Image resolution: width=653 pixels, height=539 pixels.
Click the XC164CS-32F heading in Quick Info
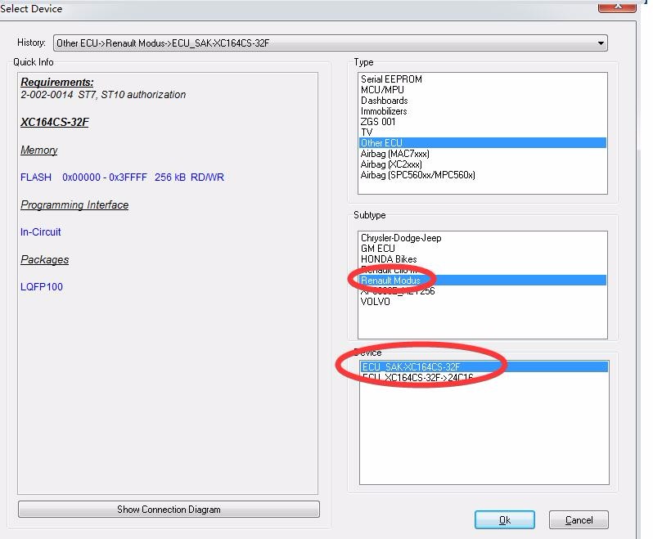point(55,122)
